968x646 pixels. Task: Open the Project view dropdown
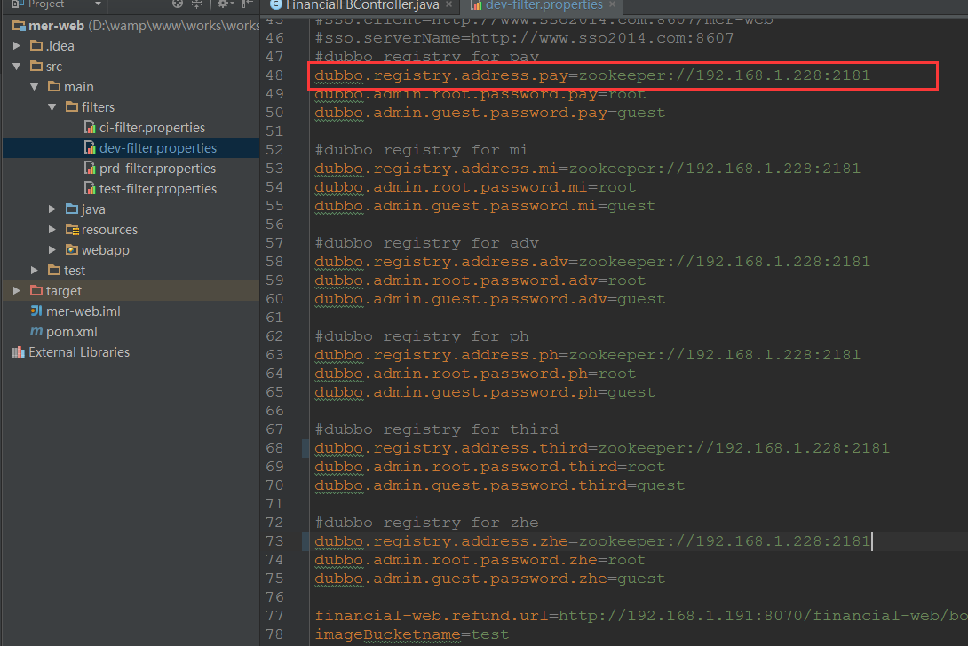pos(98,4)
